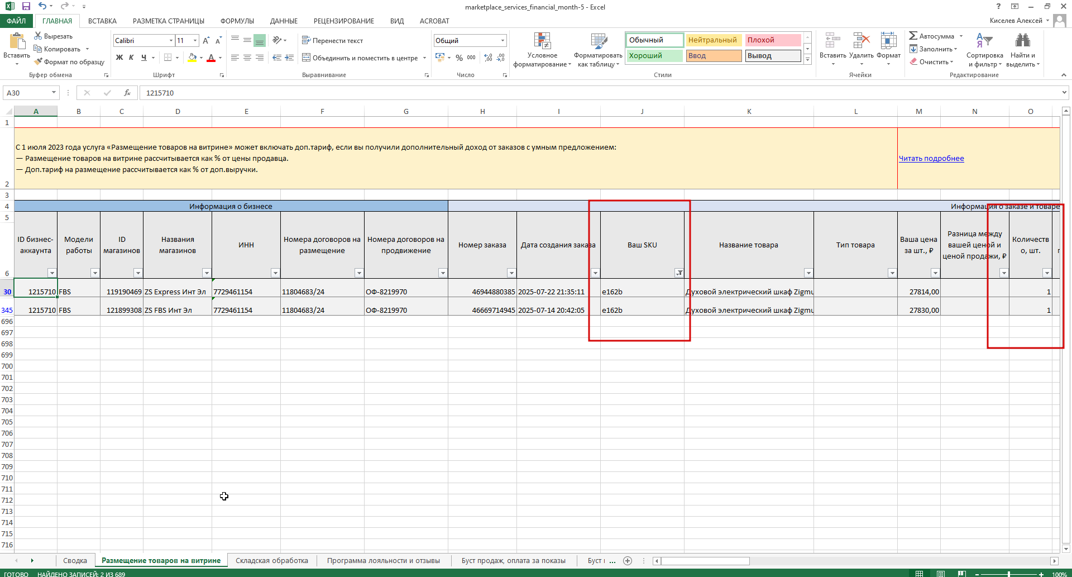1072x577 pixels.
Task: Click the fill color bucket swatch
Action: click(192, 58)
